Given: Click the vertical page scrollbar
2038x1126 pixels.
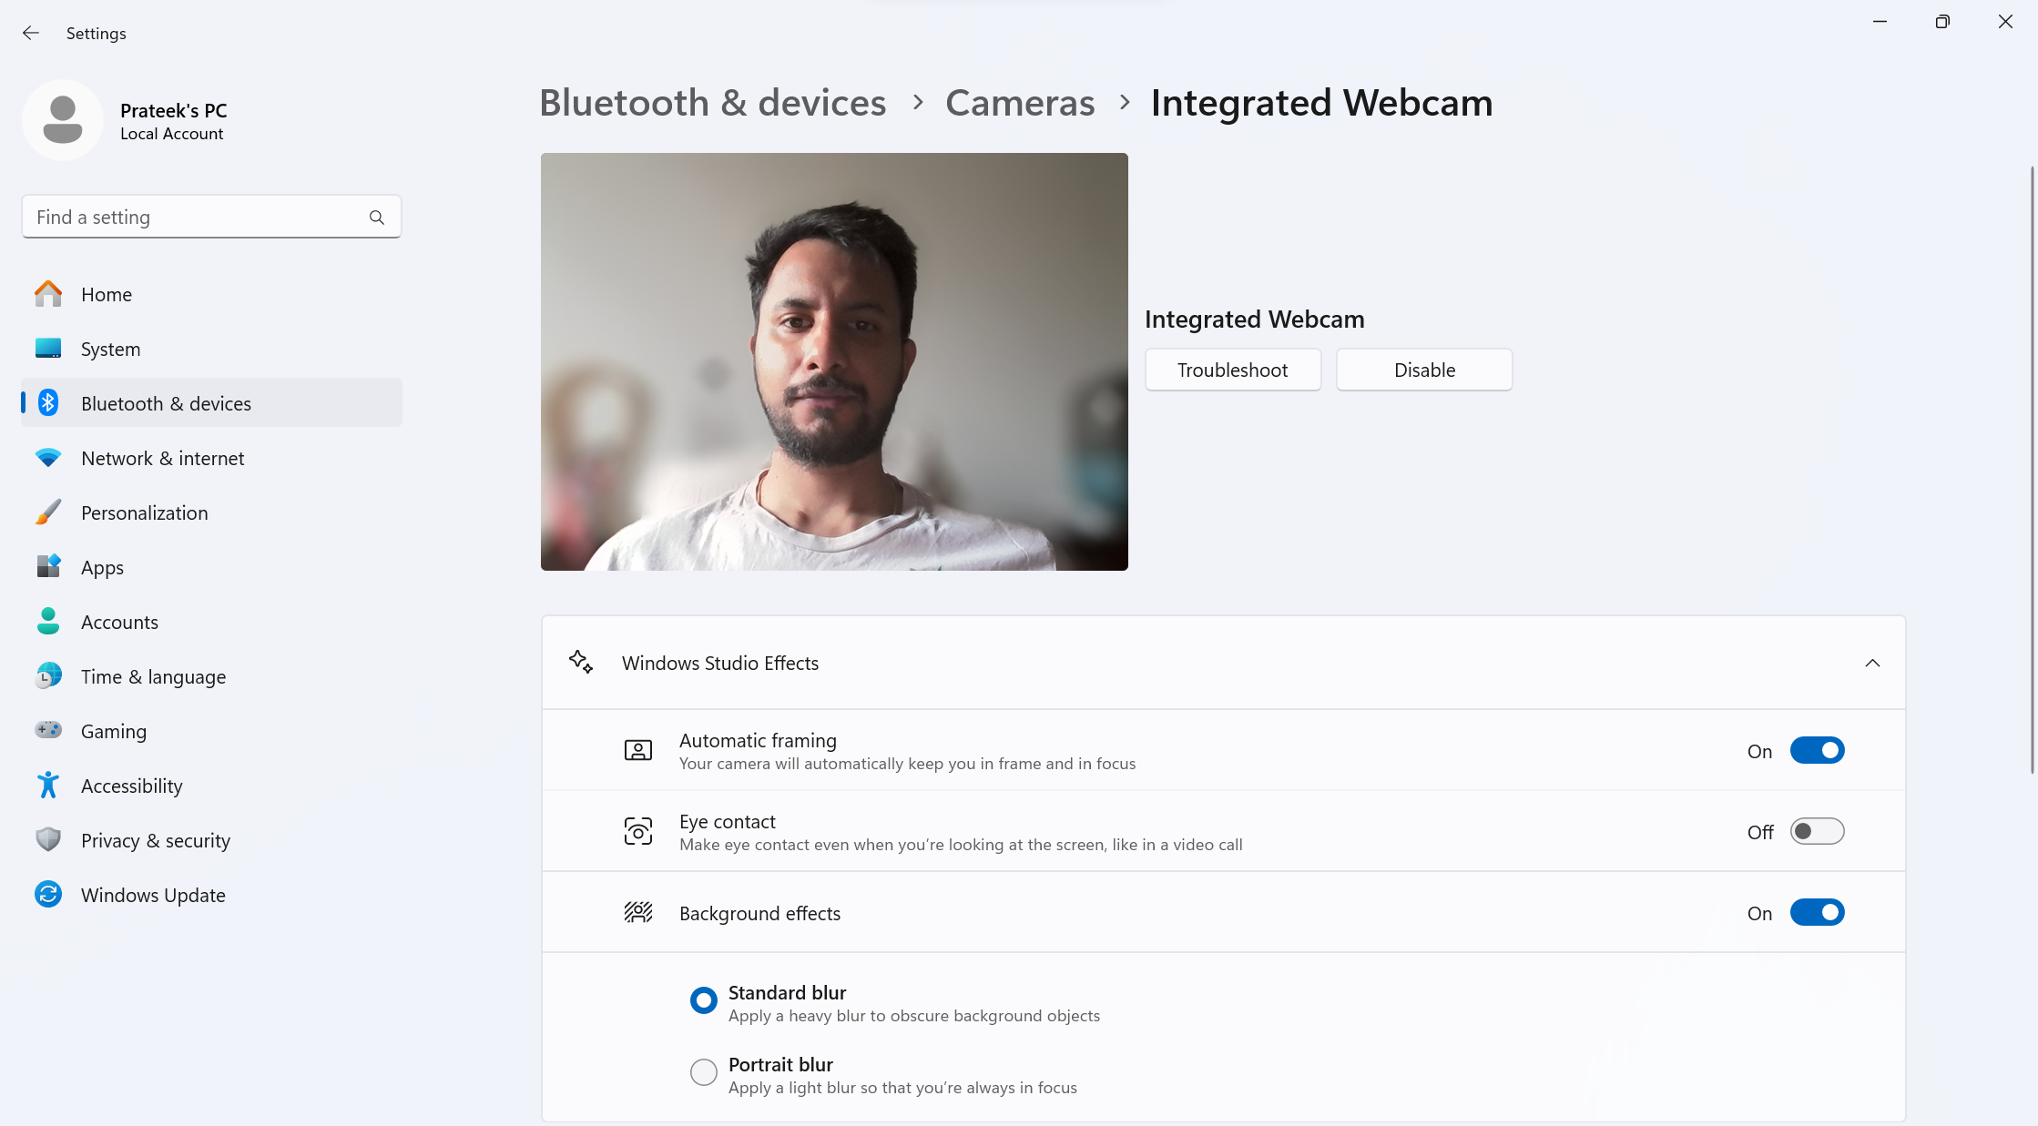Looking at the screenshot, I should [2032, 469].
